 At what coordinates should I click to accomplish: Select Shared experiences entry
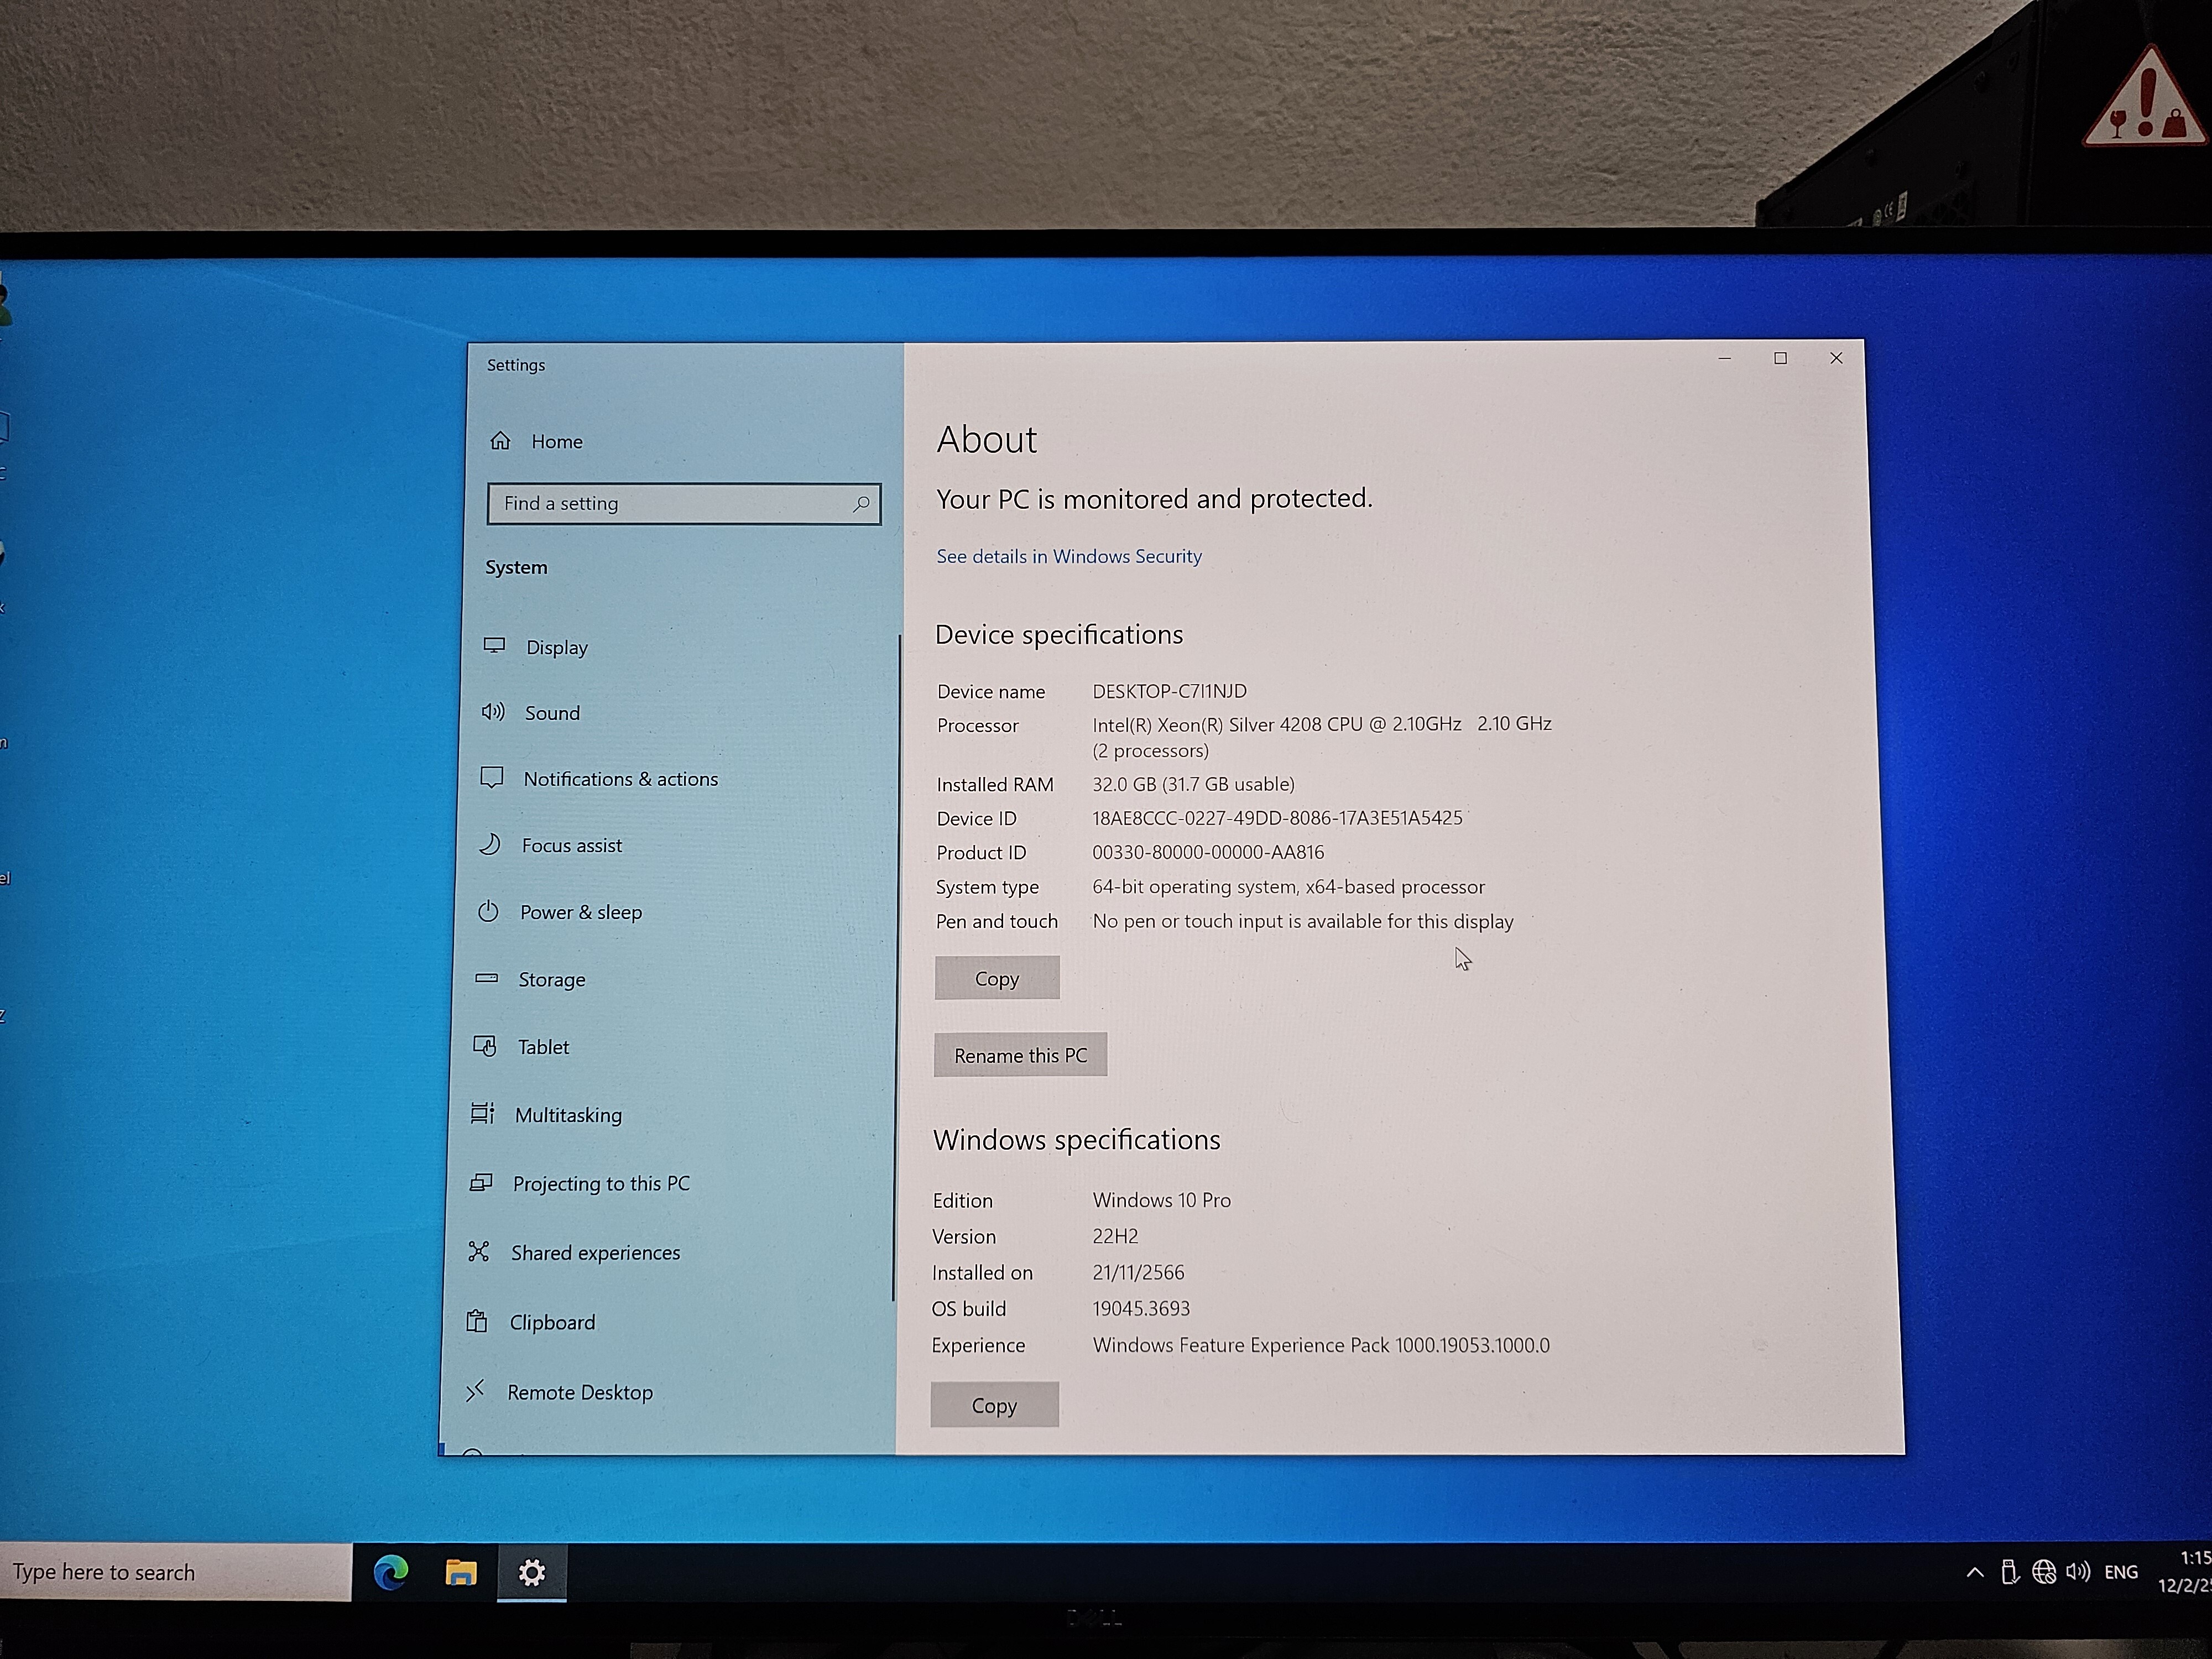[x=595, y=1253]
